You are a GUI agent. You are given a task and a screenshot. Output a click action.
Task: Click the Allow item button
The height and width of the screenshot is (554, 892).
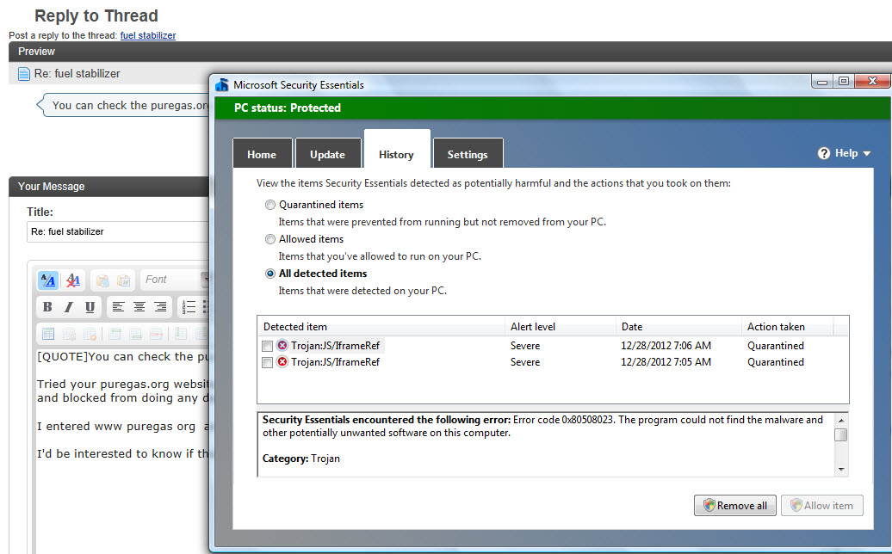[x=822, y=505]
